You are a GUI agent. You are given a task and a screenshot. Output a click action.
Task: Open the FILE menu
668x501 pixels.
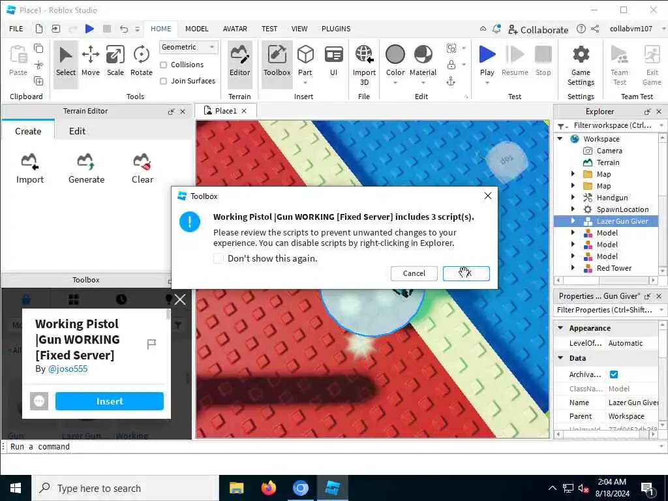coord(16,29)
